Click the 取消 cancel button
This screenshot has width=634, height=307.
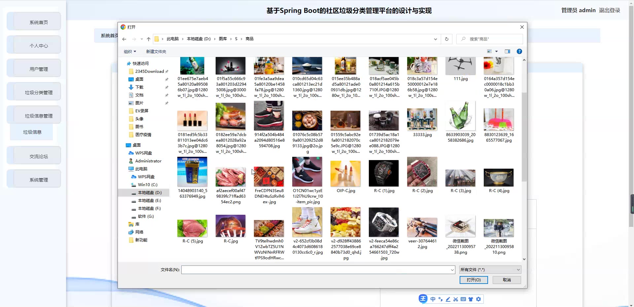point(507,280)
